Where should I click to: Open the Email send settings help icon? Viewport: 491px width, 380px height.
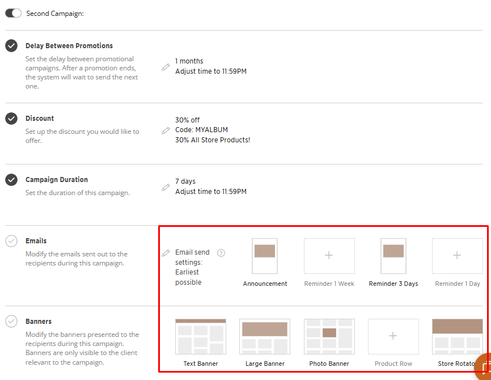click(x=221, y=253)
